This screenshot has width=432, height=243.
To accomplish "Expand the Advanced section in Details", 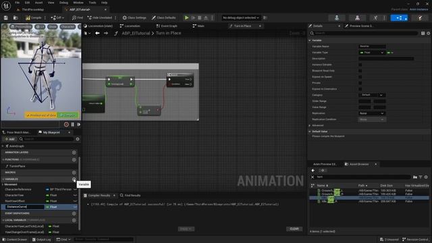I will (310, 126).
